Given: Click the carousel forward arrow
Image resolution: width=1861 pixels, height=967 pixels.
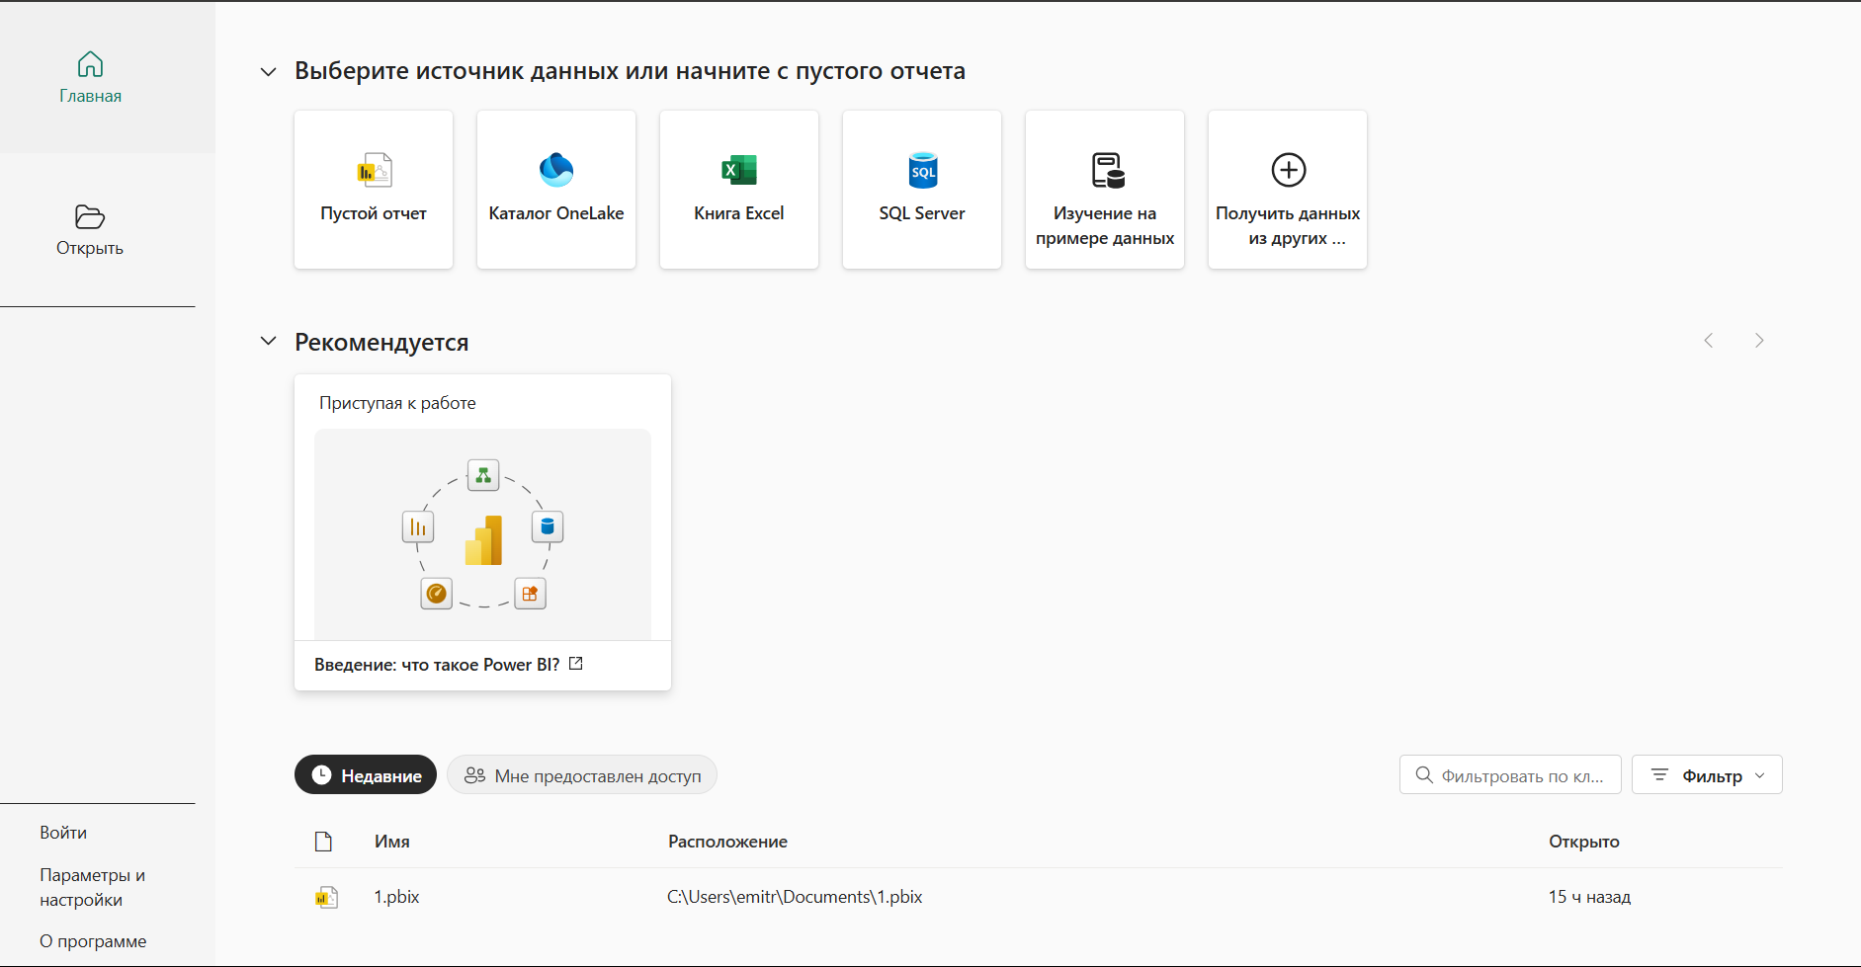Looking at the screenshot, I should click(x=1759, y=340).
